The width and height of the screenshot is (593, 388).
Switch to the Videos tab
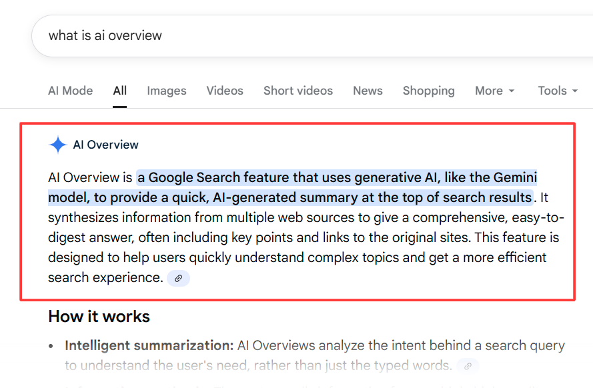coord(224,91)
